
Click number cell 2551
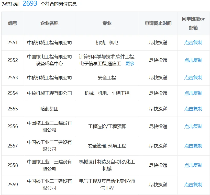click(x=13, y=43)
